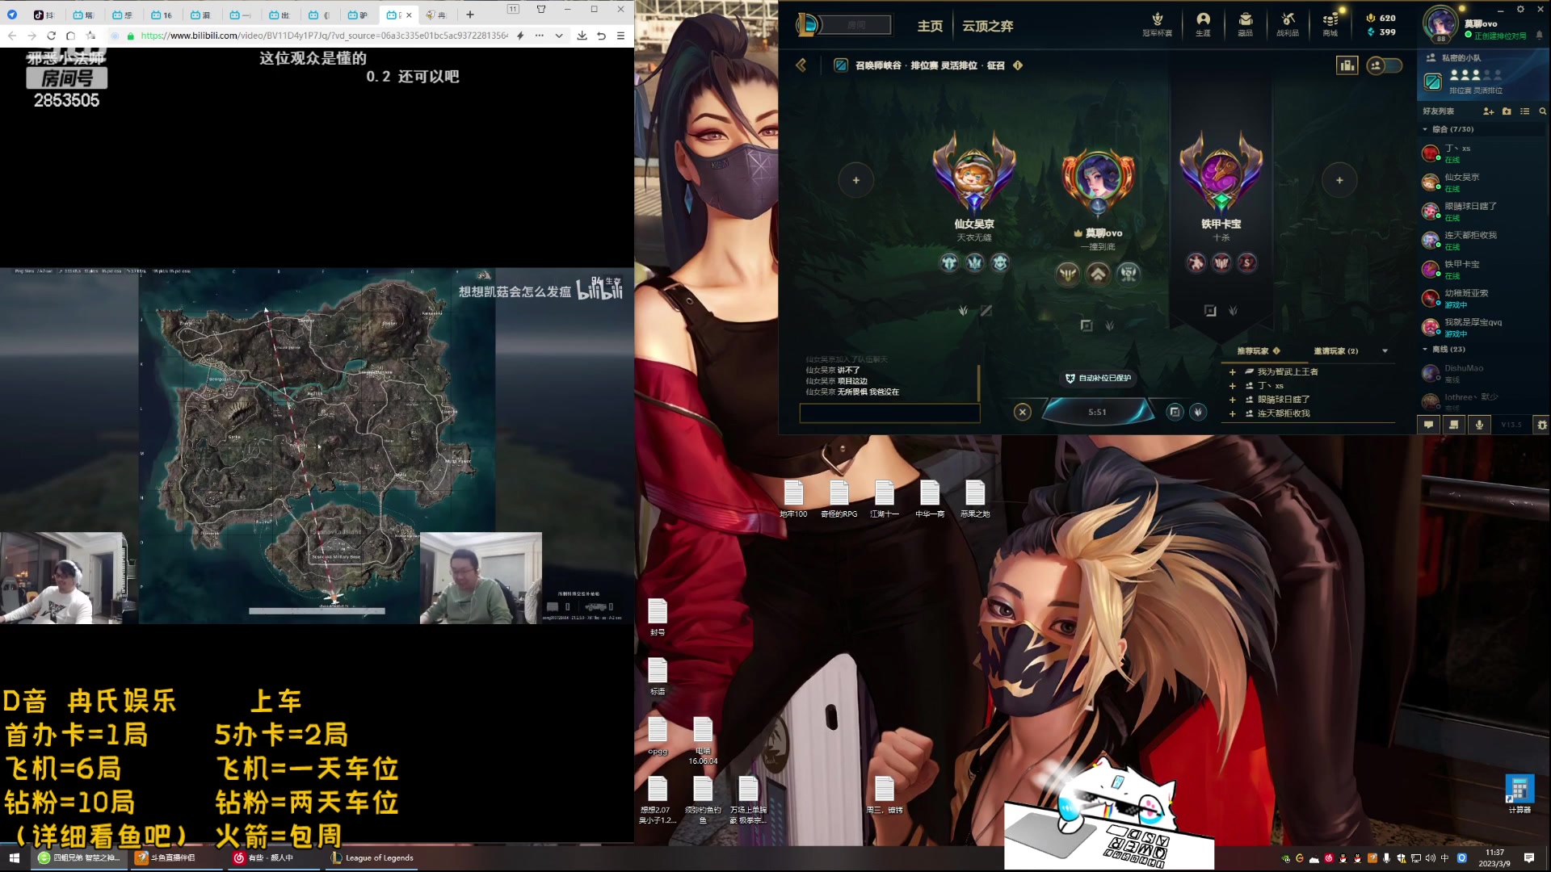Open the Windows Start menu
The width and height of the screenshot is (1551, 872).
(x=14, y=857)
